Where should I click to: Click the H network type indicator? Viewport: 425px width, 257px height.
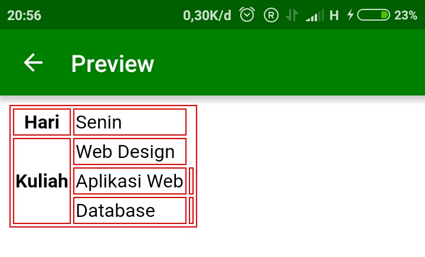(x=334, y=15)
